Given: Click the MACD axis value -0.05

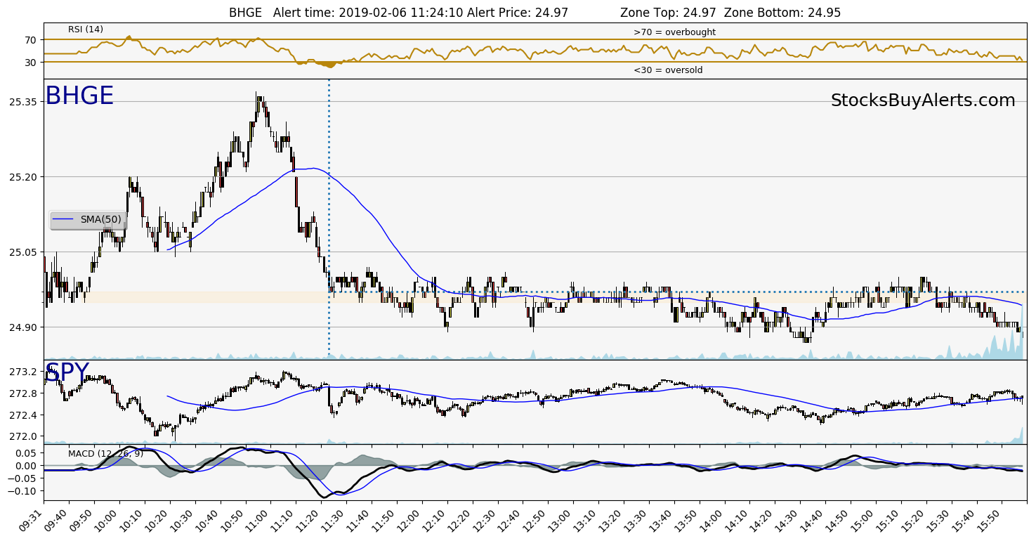Looking at the screenshot, I should pos(22,478).
